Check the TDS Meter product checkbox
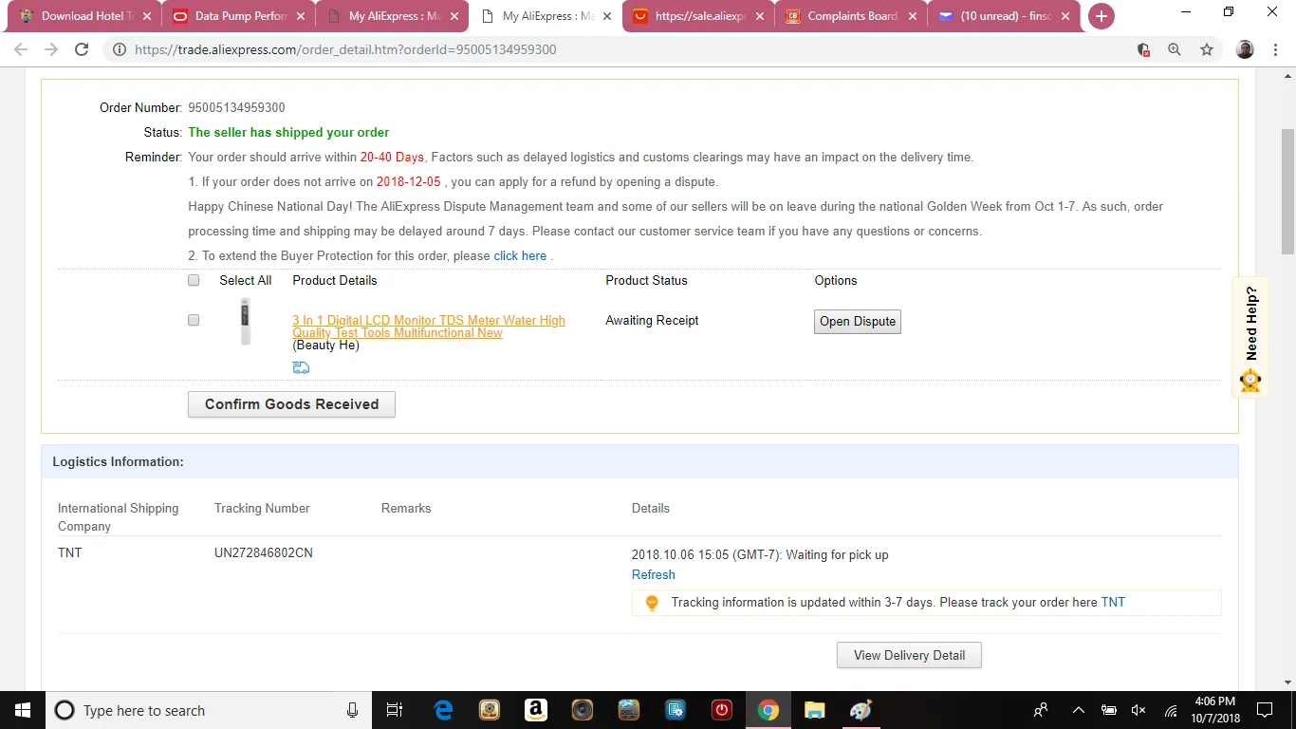Image resolution: width=1296 pixels, height=729 pixels. 194,321
